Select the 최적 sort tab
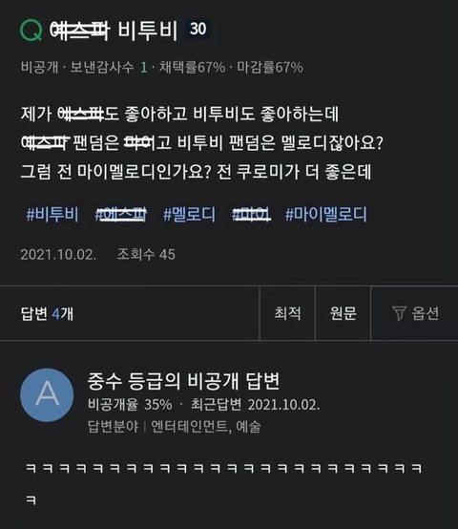Image resolution: width=458 pixels, height=529 pixels. [x=287, y=313]
